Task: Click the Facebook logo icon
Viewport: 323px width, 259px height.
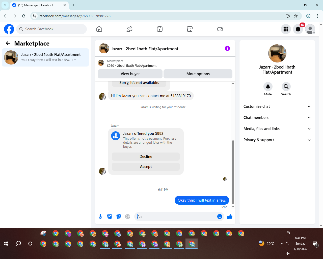Action: [x=9, y=29]
